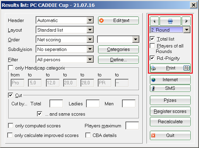Click the Categories button
This screenshot has width=199, height=148.
coord(119,50)
